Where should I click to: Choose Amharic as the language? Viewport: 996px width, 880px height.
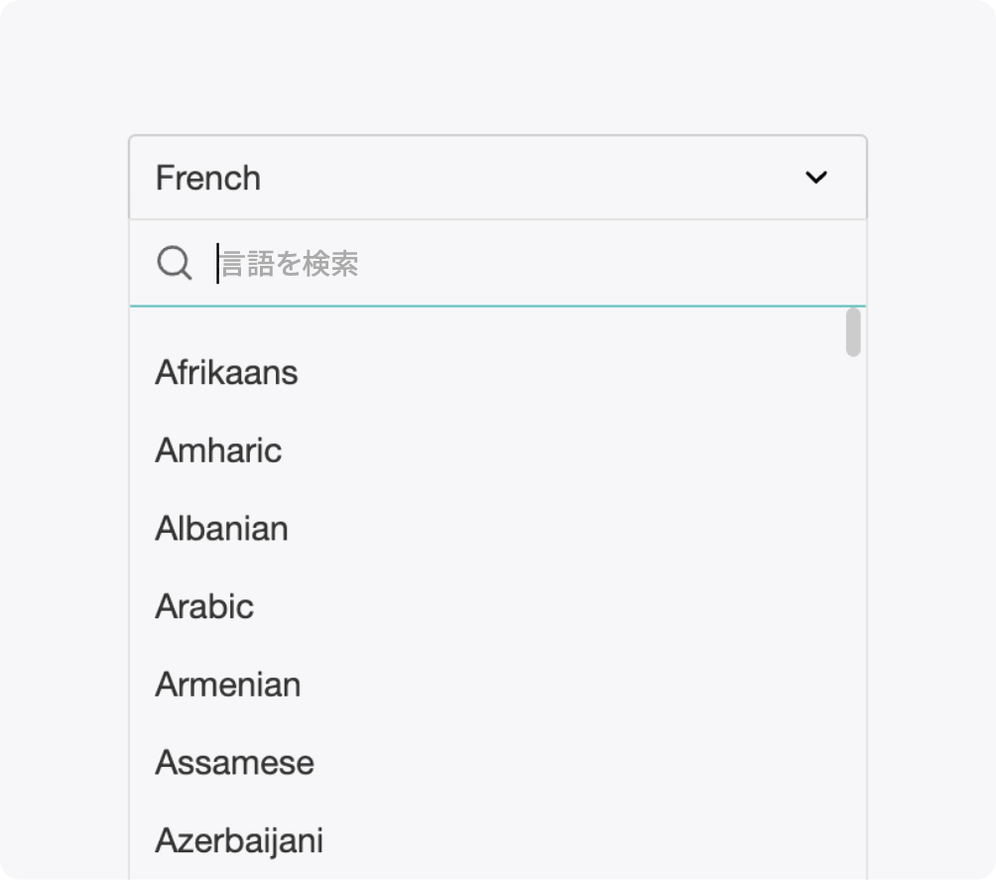tap(218, 450)
